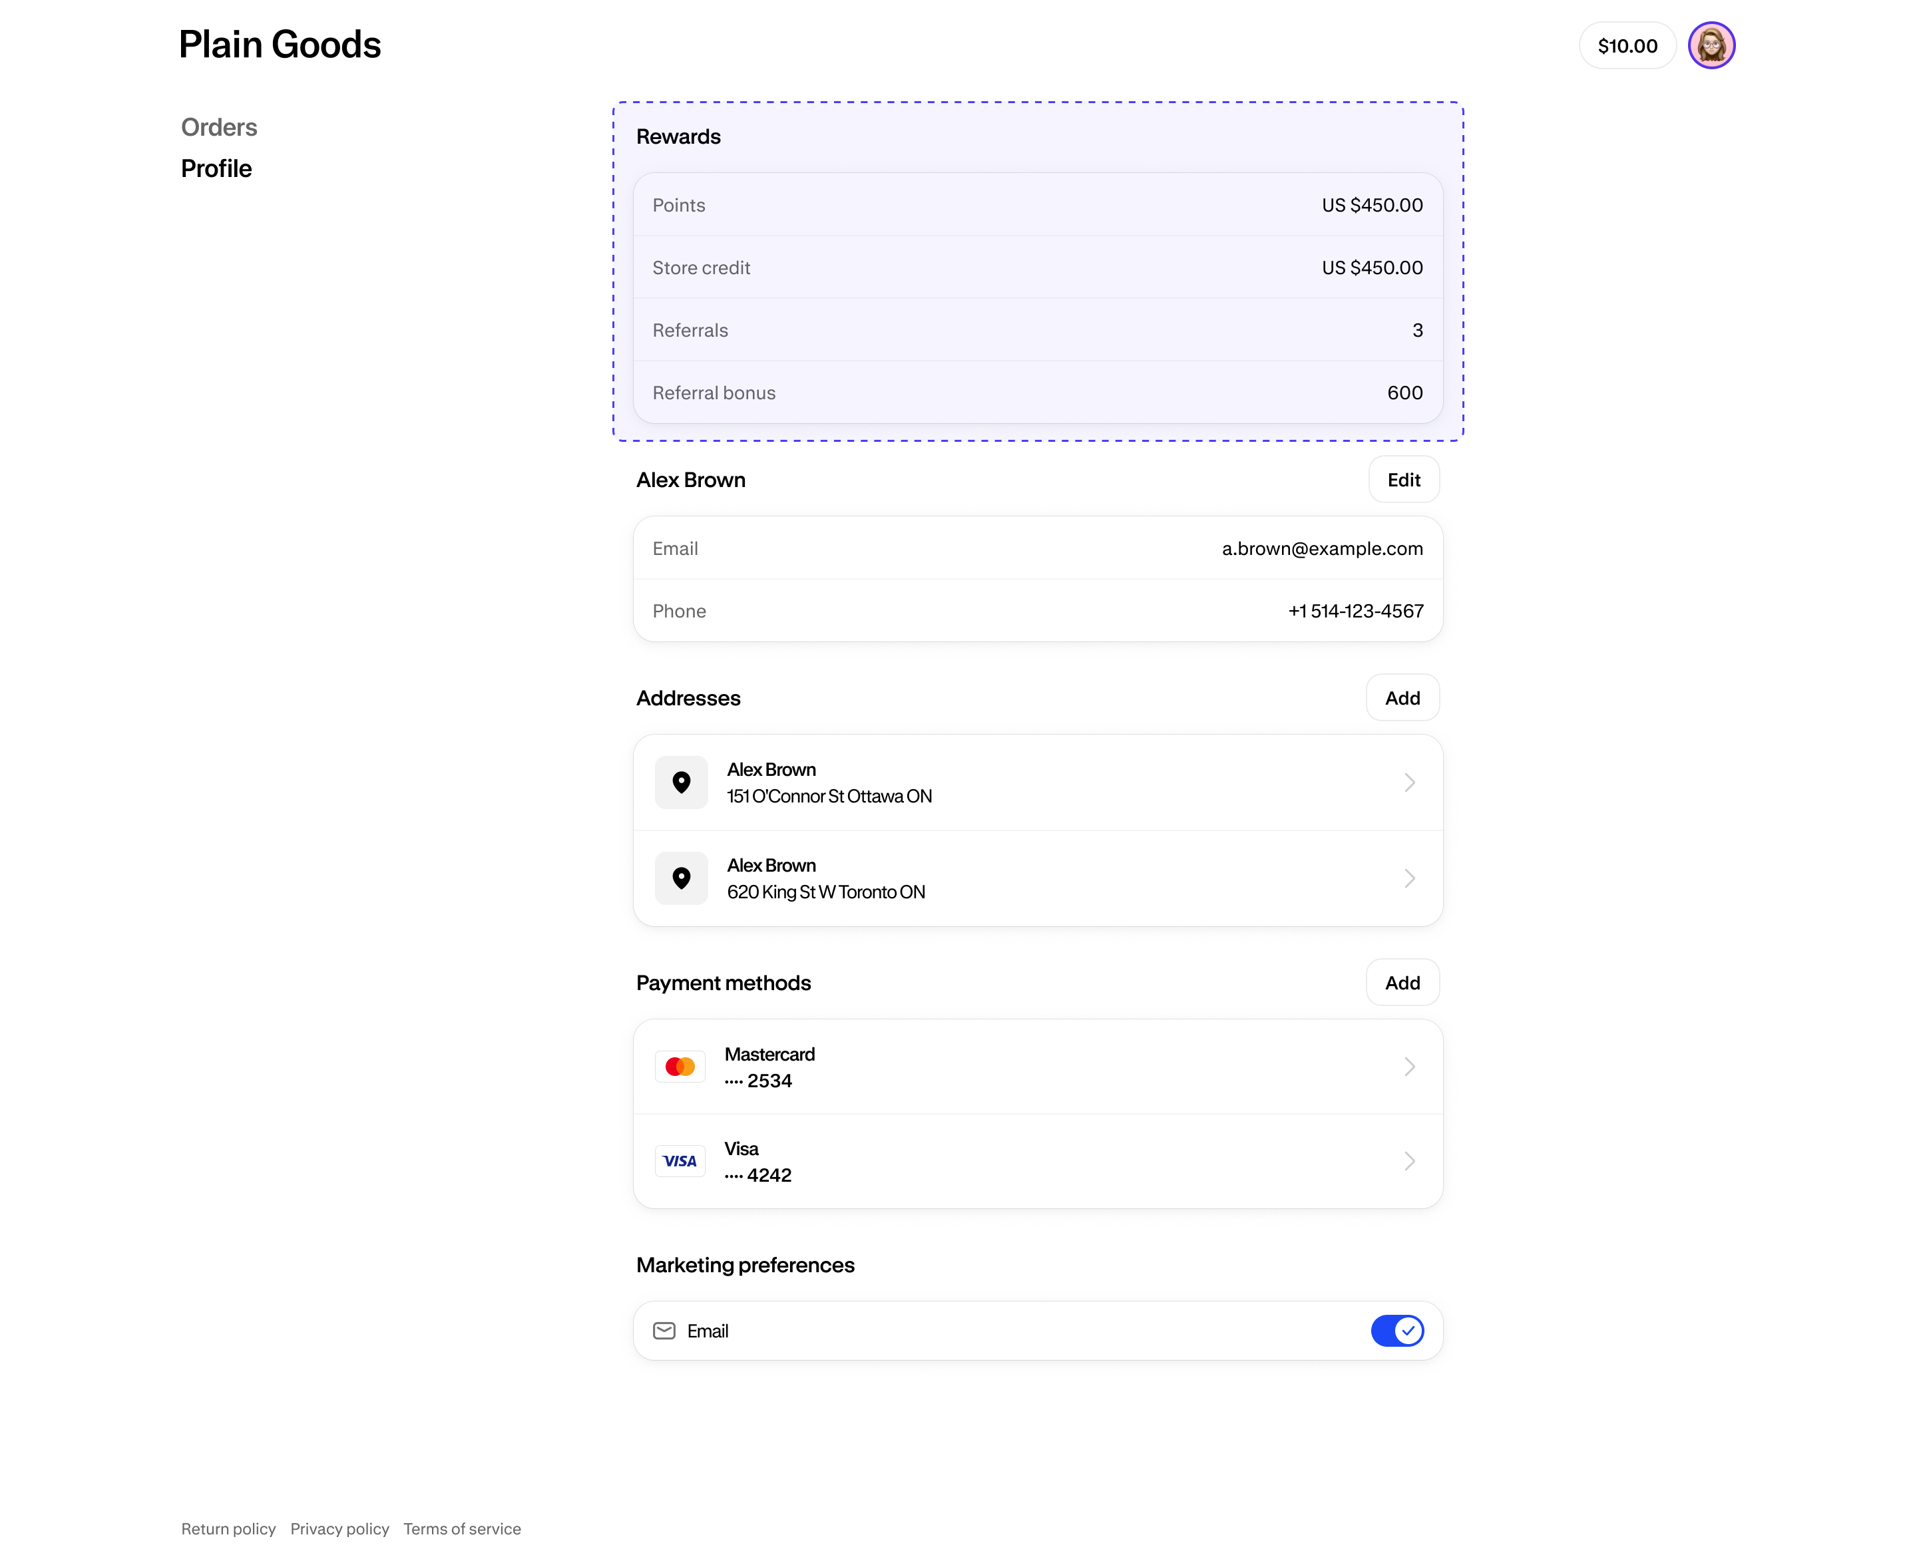Click the a.brown@example.com email value

click(x=1322, y=548)
